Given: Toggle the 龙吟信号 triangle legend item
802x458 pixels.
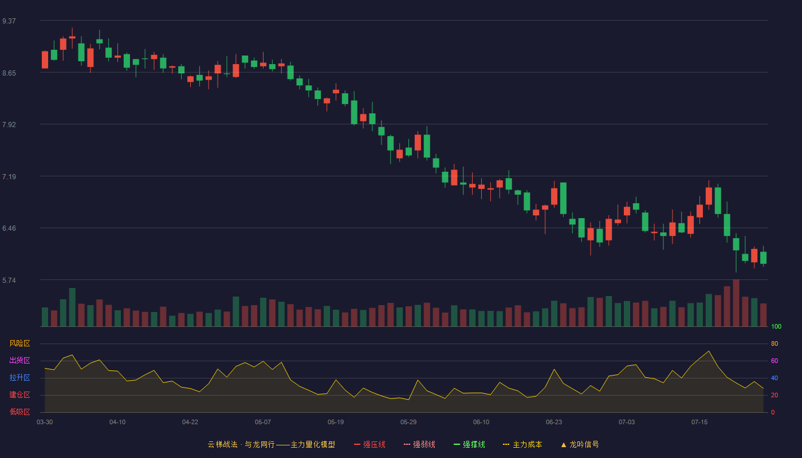Looking at the screenshot, I should [x=580, y=444].
